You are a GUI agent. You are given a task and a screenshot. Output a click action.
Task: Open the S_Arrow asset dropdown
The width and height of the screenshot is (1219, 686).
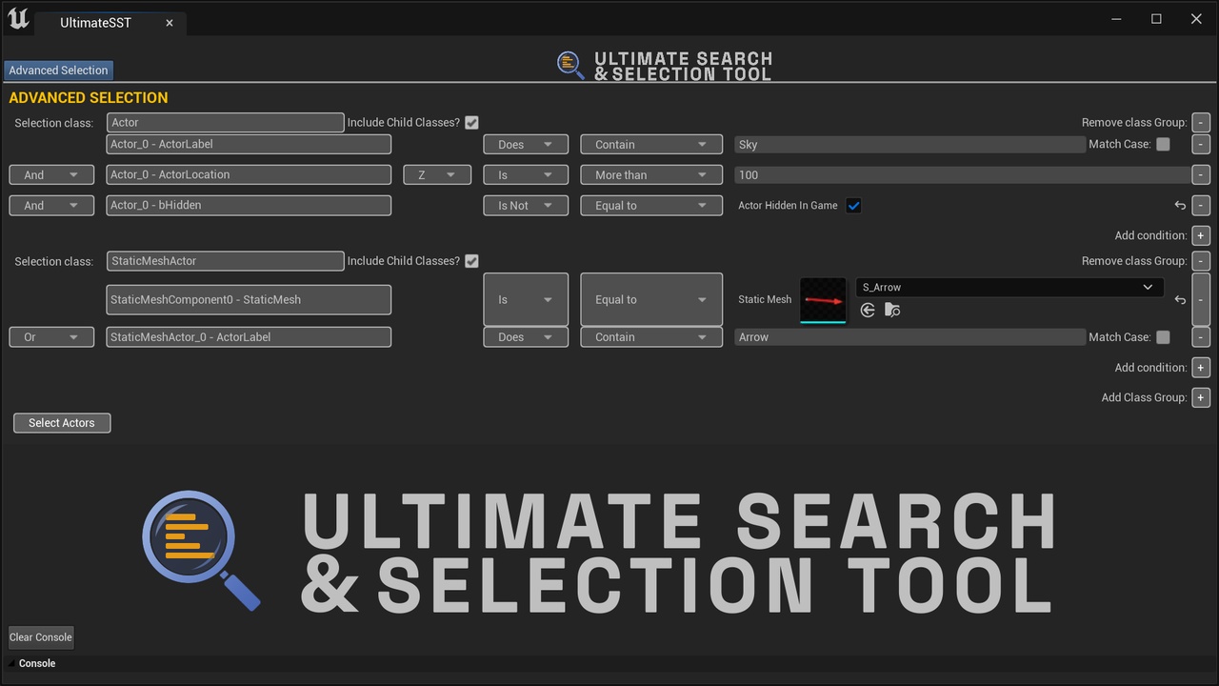click(x=1009, y=287)
